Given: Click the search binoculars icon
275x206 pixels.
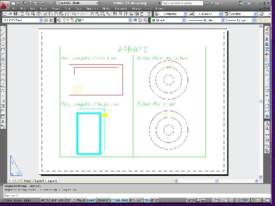Looking at the screenshot, I should click(206, 3).
